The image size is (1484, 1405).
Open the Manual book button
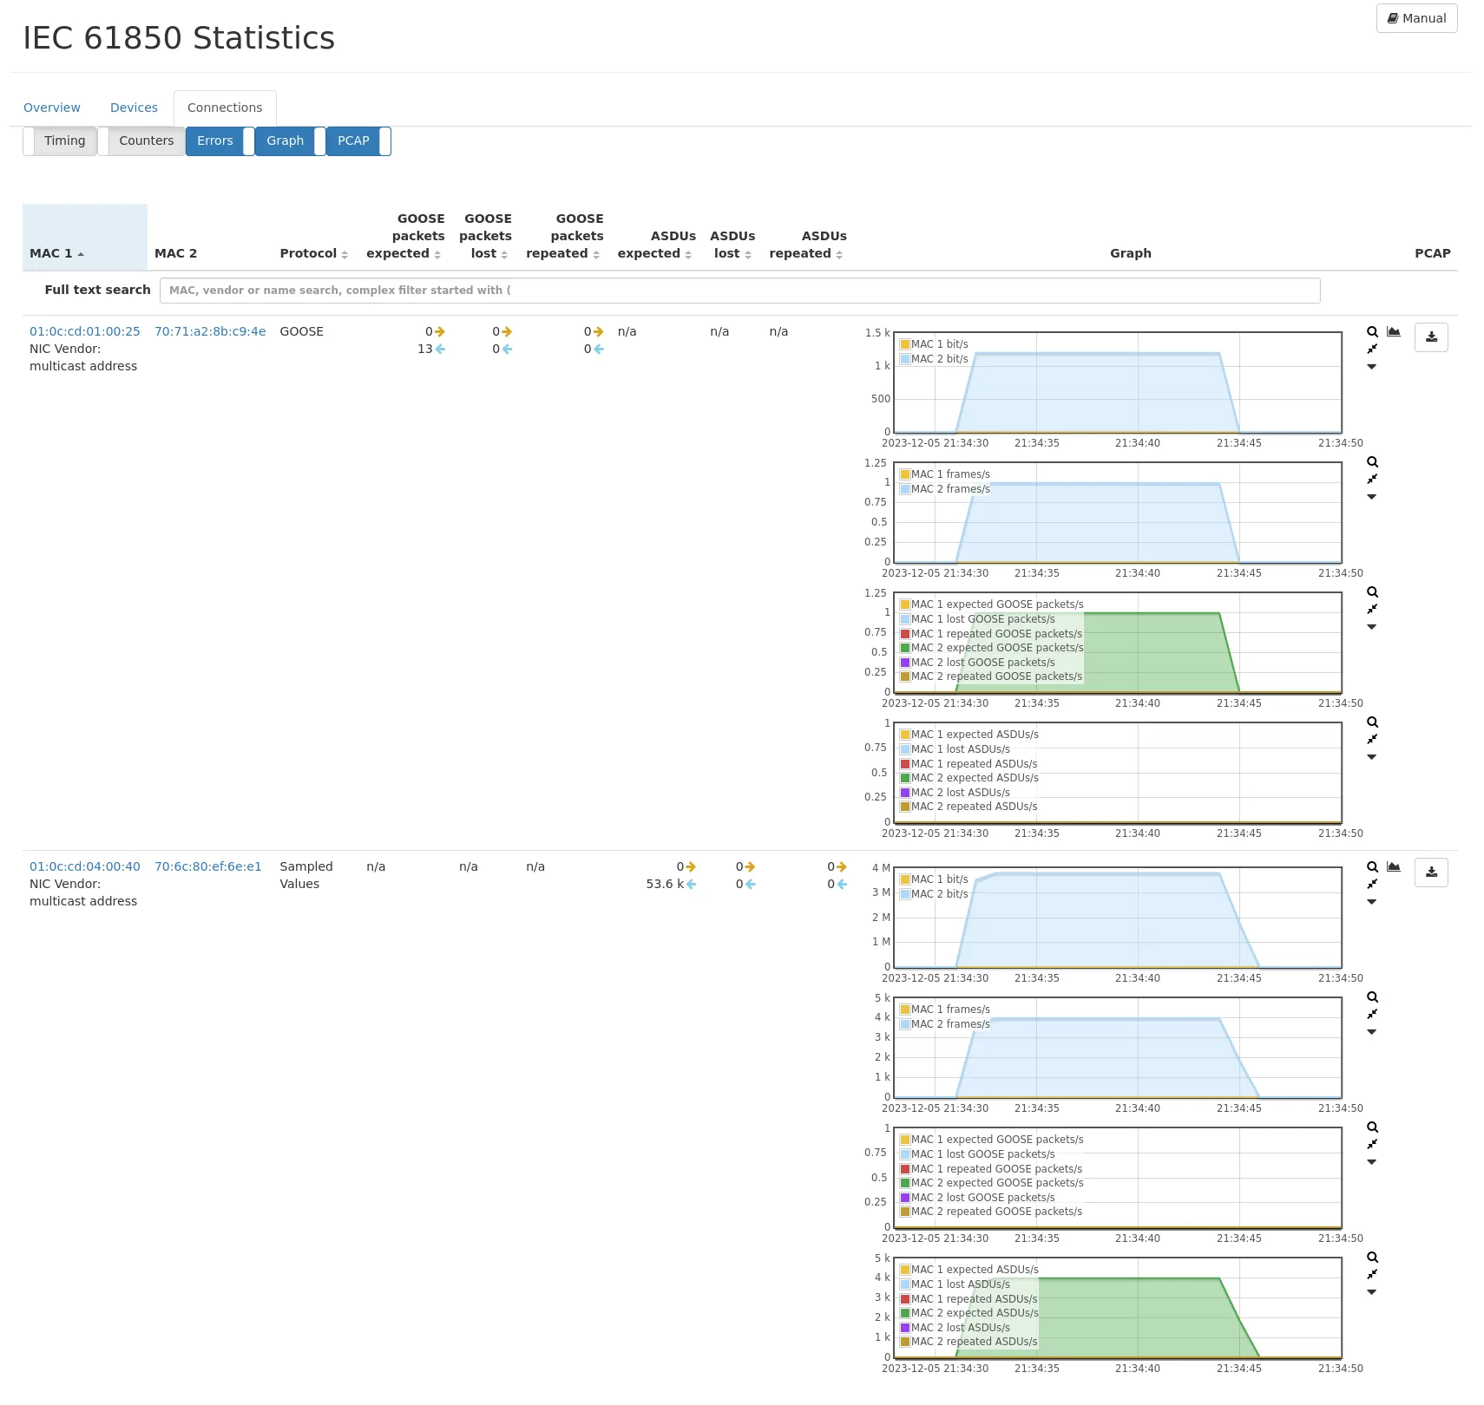(1416, 18)
